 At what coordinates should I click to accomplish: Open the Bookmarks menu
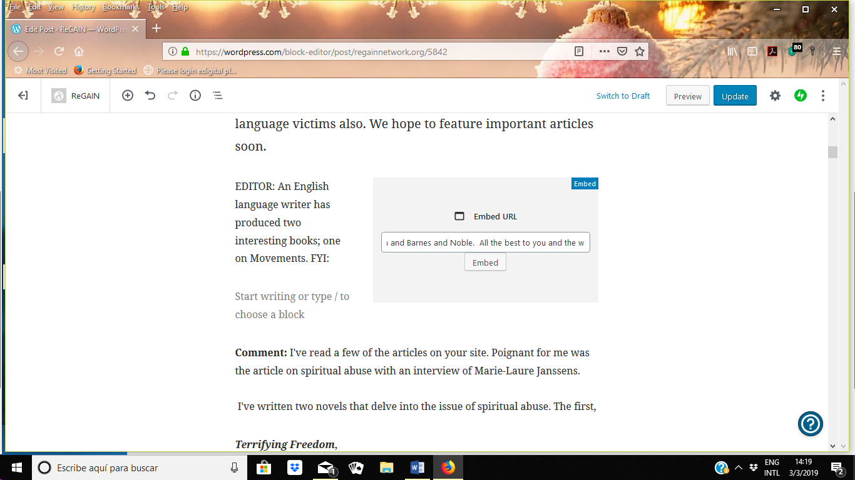pyautogui.click(x=121, y=7)
